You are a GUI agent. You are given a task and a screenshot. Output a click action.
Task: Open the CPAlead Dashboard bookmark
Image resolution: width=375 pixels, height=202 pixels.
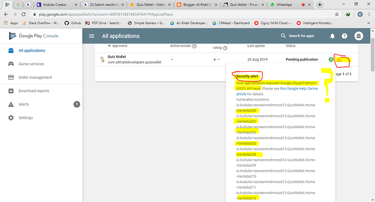pyautogui.click(x=231, y=23)
